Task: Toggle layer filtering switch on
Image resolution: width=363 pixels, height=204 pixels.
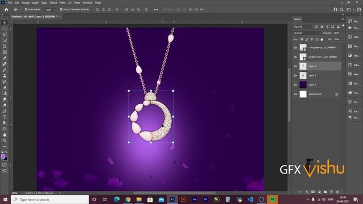Action: pyautogui.click(x=343, y=26)
